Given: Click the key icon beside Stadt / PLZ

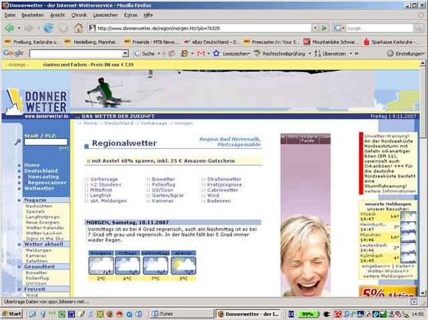Looking at the screenshot, I should coord(18,142).
